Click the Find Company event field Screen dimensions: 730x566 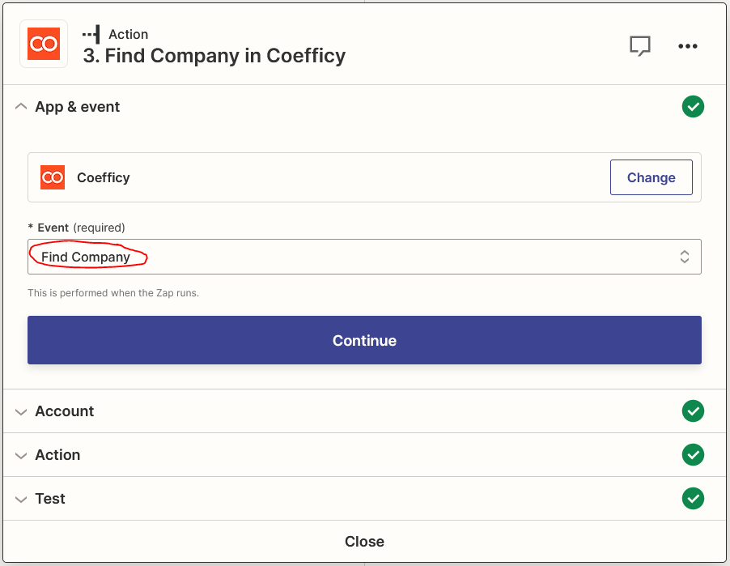pos(324,257)
